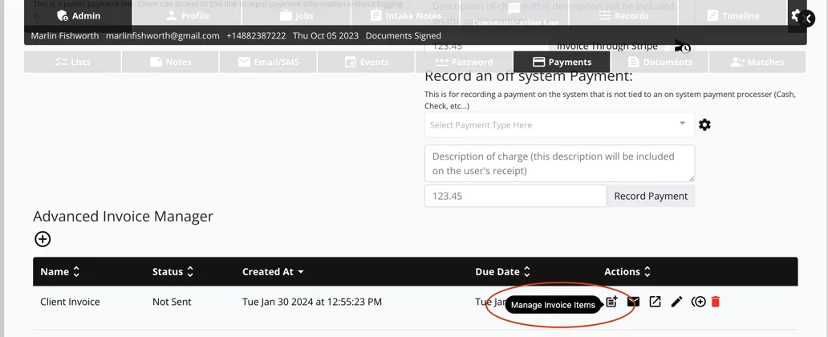Open Client Invoice in new window icon
The height and width of the screenshot is (337, 828).
(655, 302)
